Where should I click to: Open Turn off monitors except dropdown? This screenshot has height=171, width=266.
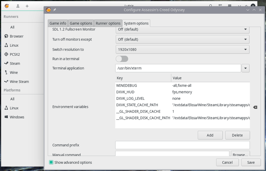click(182, 39)
